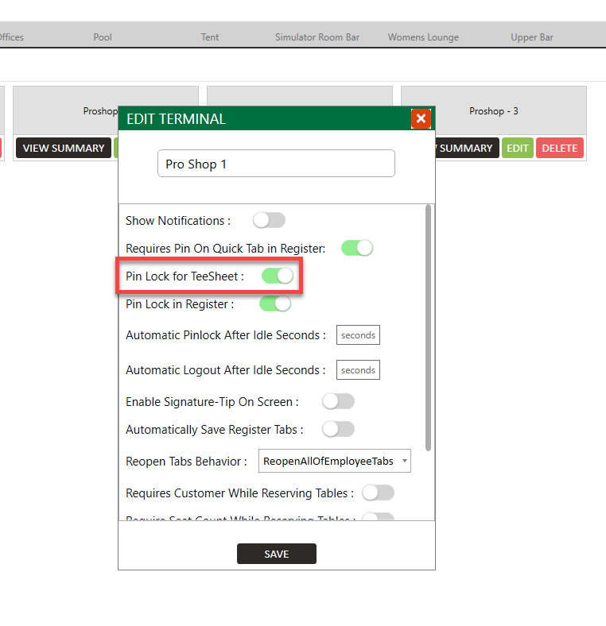Toggle Requires Customer While Reserving Tables
Viewport: 606px width, 626px height.
point(378,493)
